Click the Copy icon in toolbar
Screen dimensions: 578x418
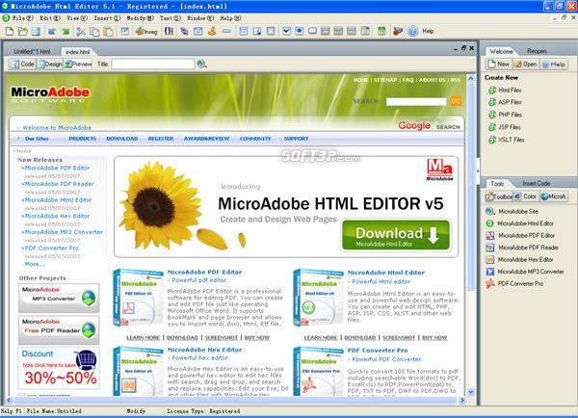[x=94, y=32]
